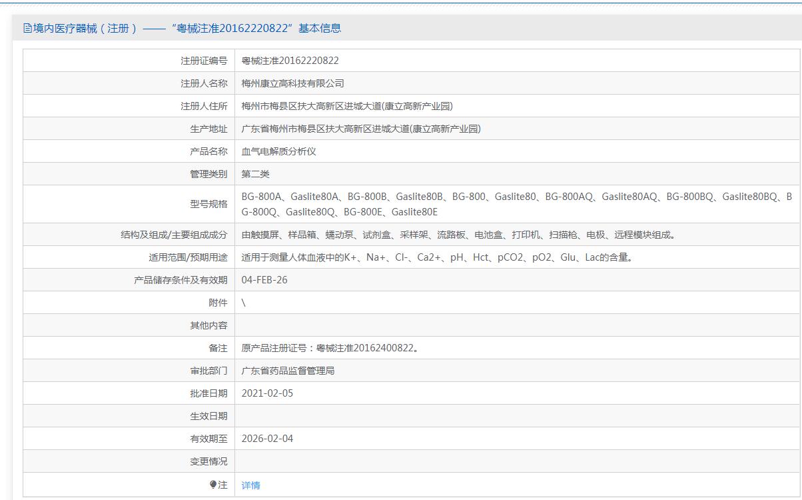Screen dimensions: 802x500
Task: Select the registration number 粤械注准20162220822 value
Action: [x=290, y=61]
